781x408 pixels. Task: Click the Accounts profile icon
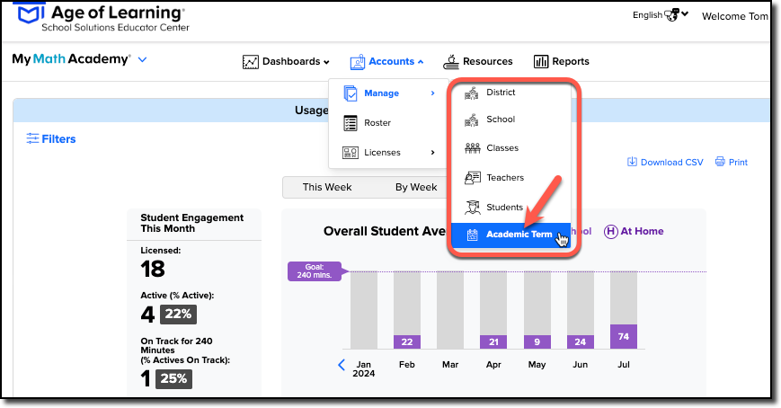357,62
